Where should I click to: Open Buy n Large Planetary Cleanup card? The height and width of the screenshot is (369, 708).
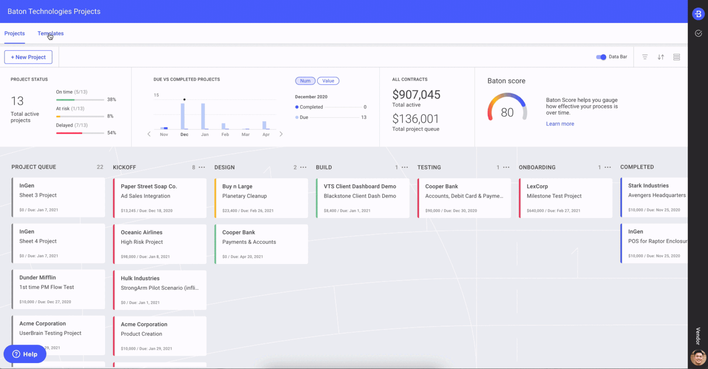coord(261,198)
